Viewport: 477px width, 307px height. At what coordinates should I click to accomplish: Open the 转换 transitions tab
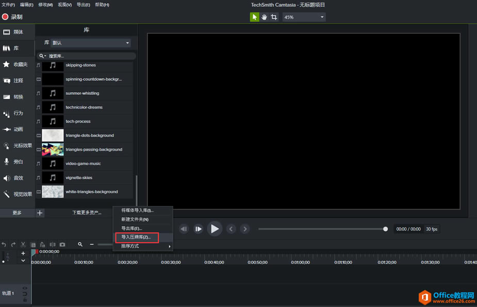tap(18, 97)
